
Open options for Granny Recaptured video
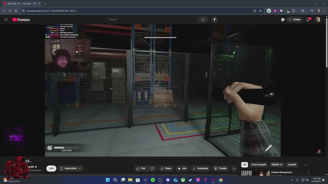coord(309,173)
